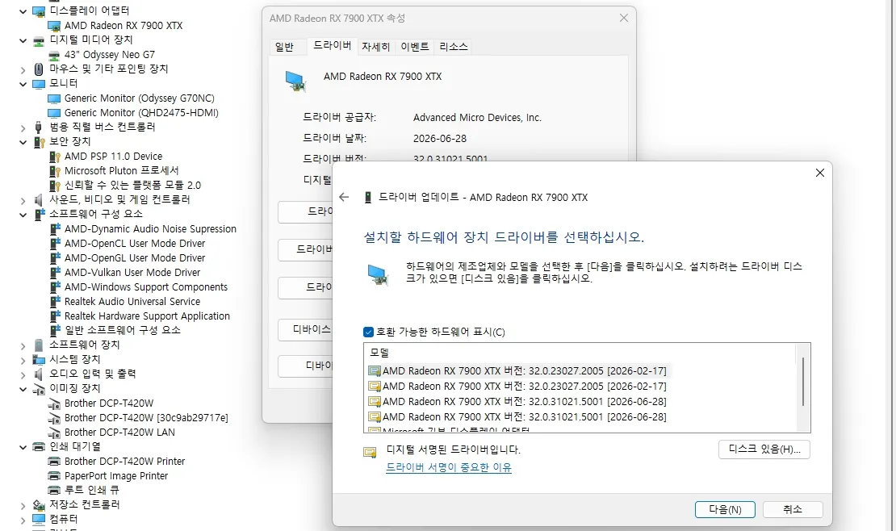Viewport: 896px width, 531px height.
Task: Click the AMD Radeon RX 7900 XTX display adapter icon
Action: point(54,26)
